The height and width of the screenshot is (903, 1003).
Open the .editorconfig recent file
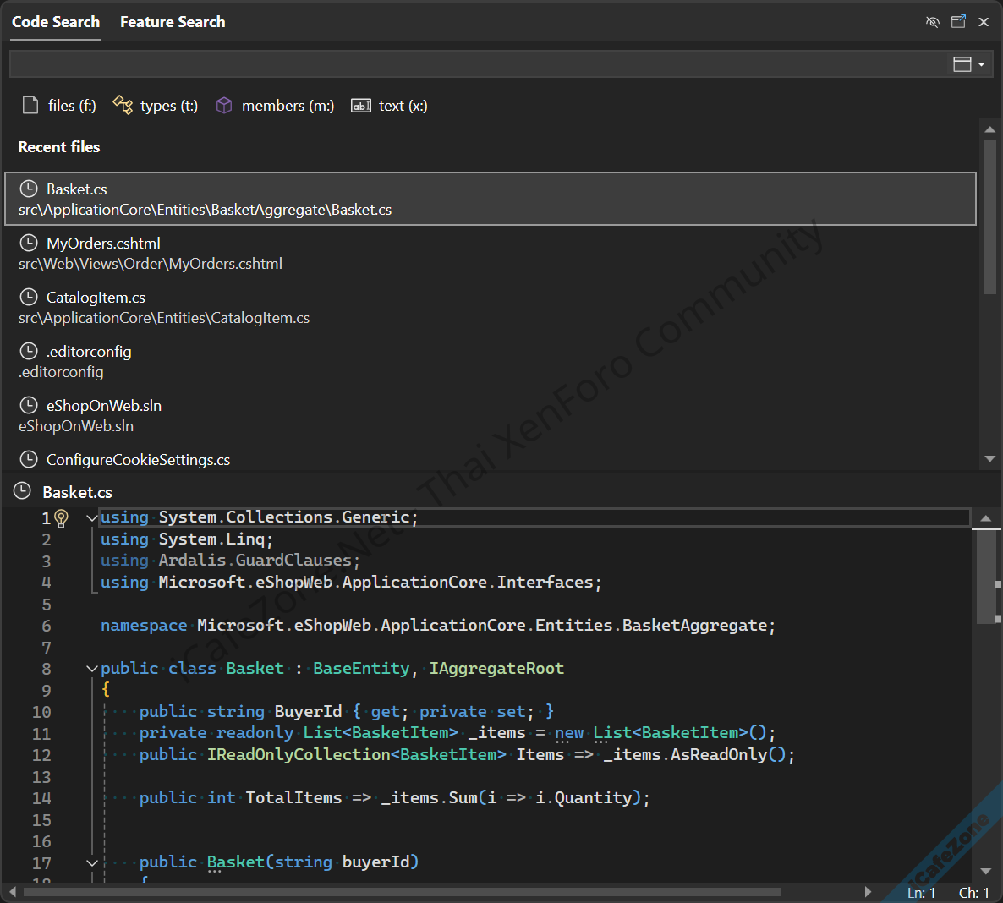89,352
